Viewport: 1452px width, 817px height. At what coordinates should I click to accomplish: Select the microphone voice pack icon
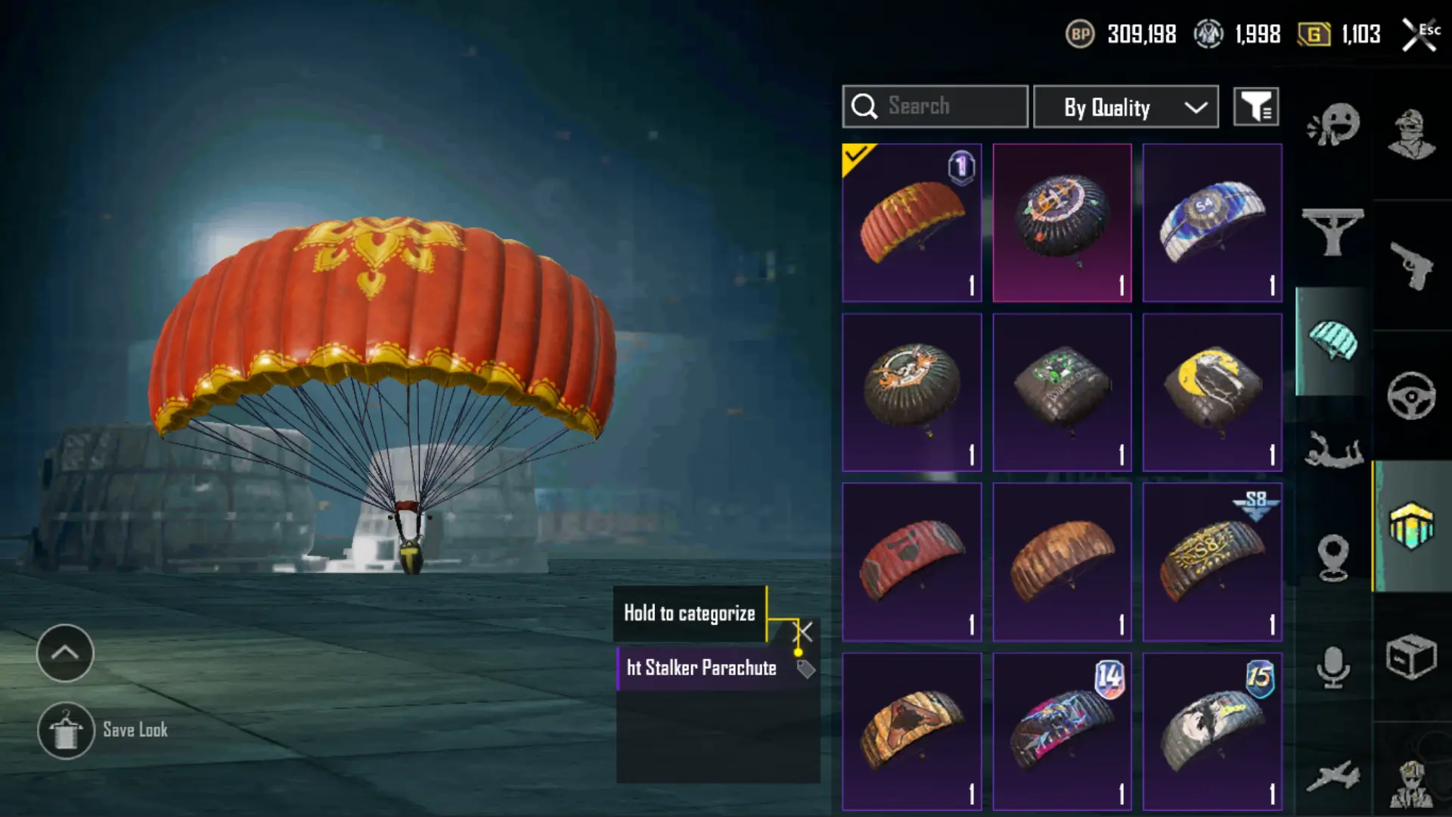[x=1333, y=667]
